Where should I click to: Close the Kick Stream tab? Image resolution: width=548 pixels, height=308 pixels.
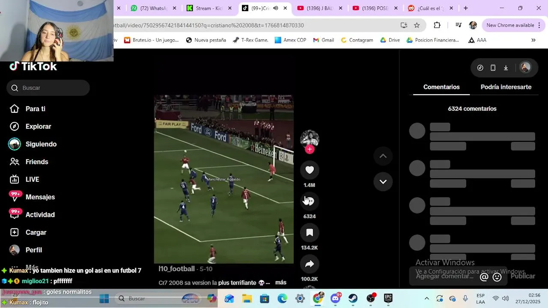click(x=230, y=8)
